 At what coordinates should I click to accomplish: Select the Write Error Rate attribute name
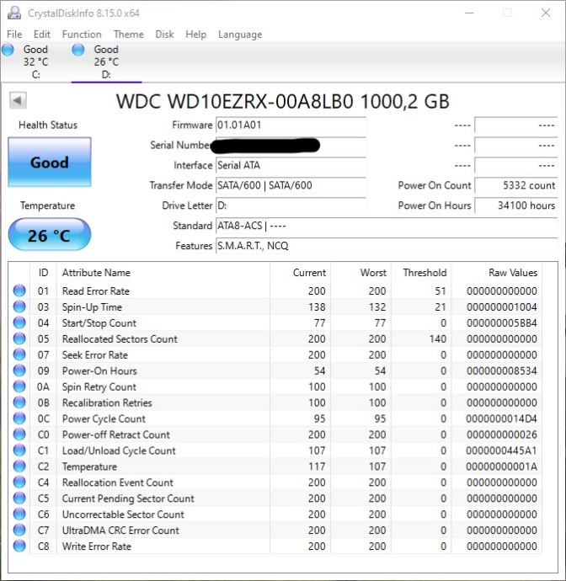tap(96, 546)
